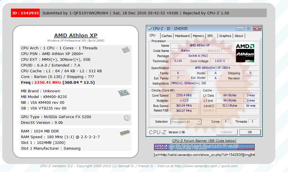Click the GPU icon beside GPU Type

pyautogui.click(x=127, y=118)
